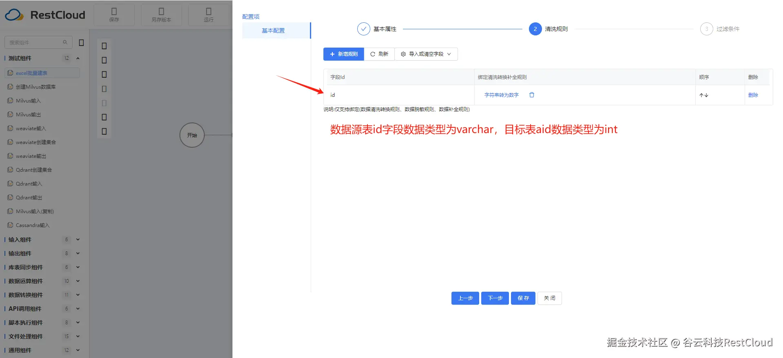Select the excel批量建表 component

click(42, 73)
